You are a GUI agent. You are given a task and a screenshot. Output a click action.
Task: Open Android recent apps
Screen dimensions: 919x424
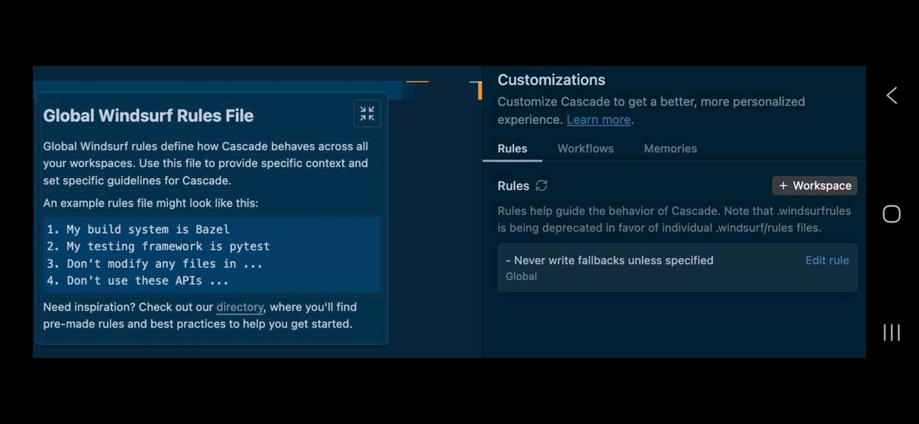pyautogui.click(x=891, y=331)
